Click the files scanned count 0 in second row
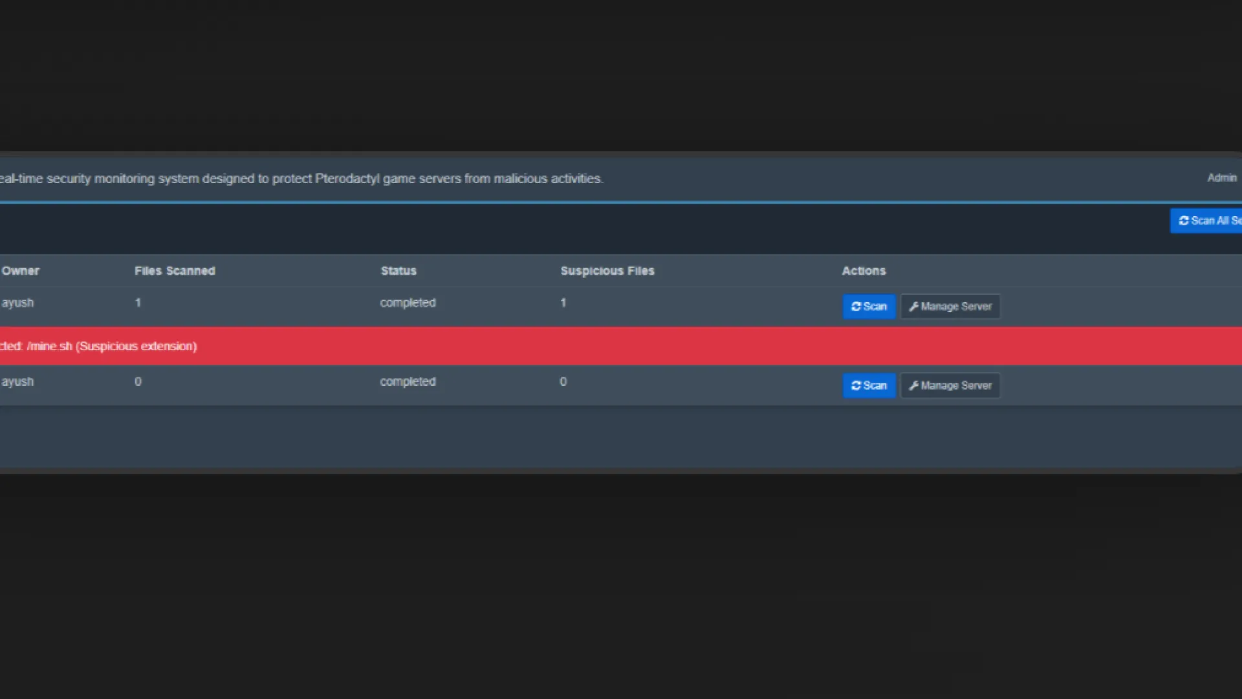Viewport: 1242px width, 699px height. (x=138, y=382)
